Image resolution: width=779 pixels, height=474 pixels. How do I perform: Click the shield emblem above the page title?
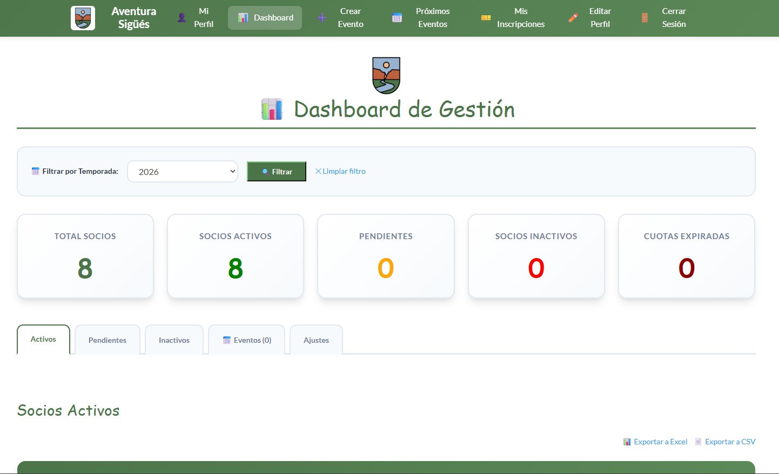[x=386, y=76]
